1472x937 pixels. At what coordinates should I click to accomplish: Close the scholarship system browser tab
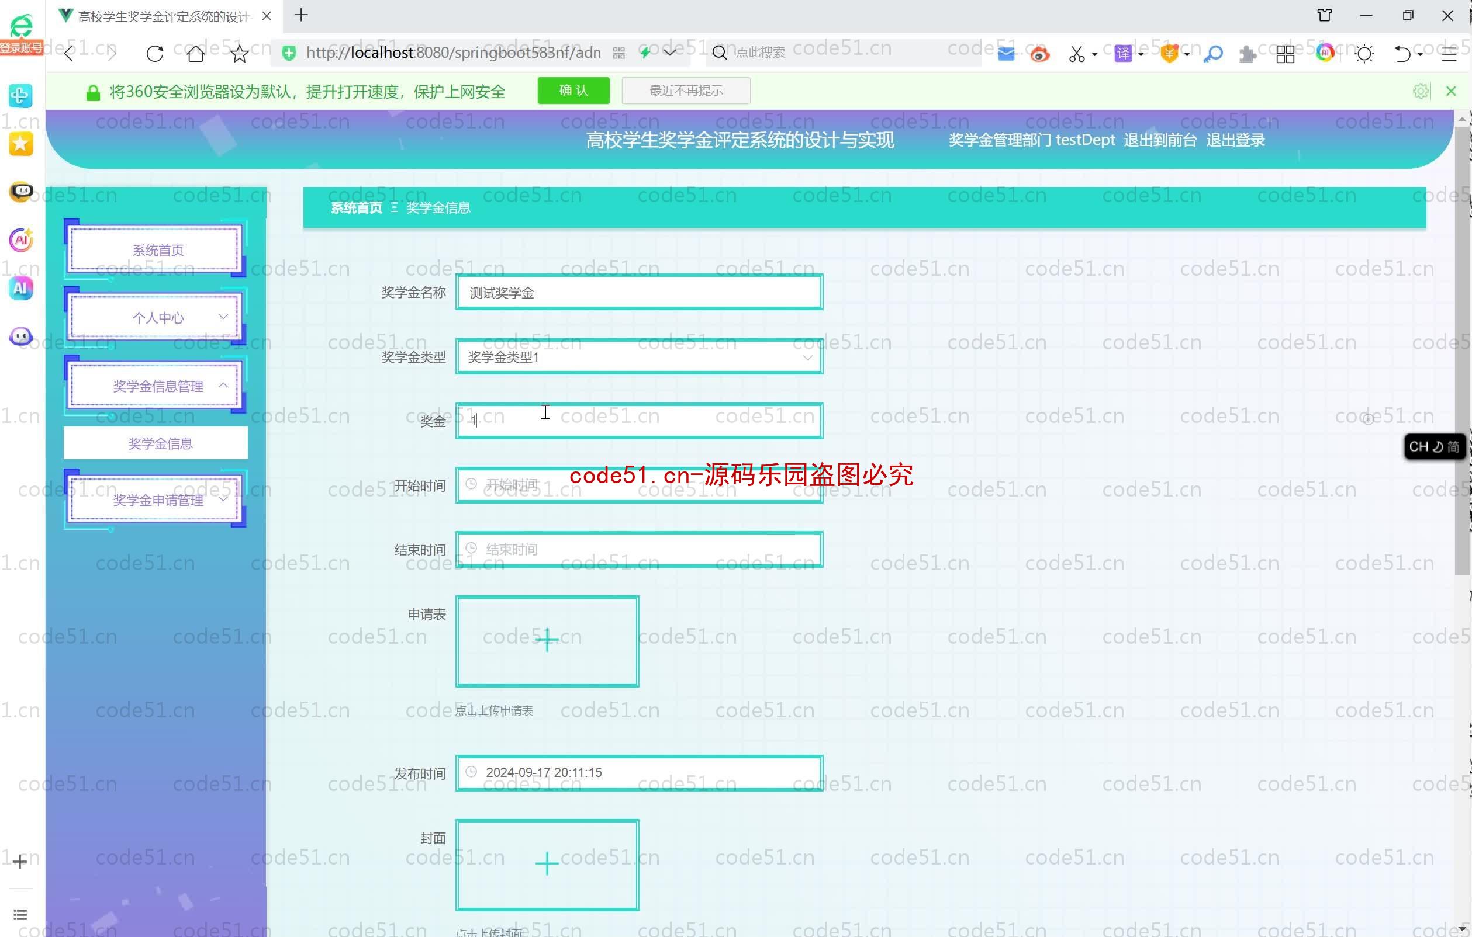tap(267, 16)
